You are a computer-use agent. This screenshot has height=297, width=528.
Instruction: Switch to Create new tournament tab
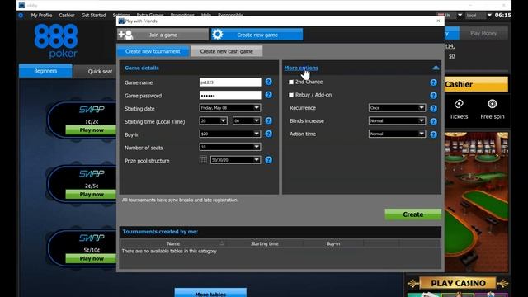(x=153, y=51)
